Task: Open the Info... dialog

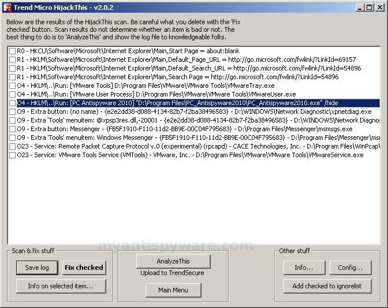Action: (x=304, y=268)
